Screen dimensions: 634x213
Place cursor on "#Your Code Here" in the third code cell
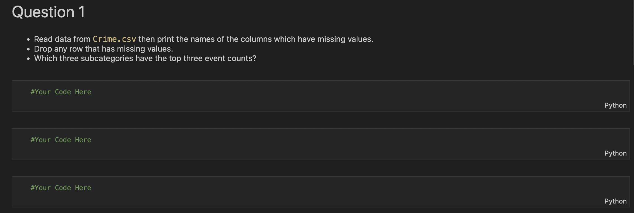click(x=61, y=188)
